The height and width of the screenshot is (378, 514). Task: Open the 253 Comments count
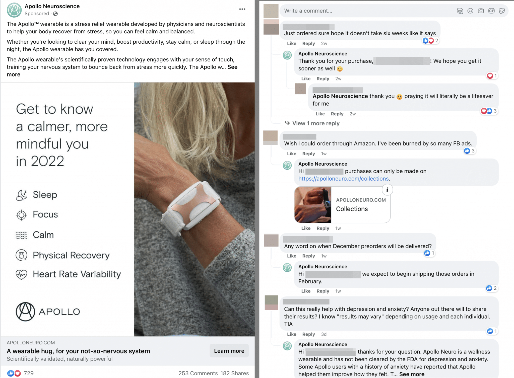[x=198, y=373]
